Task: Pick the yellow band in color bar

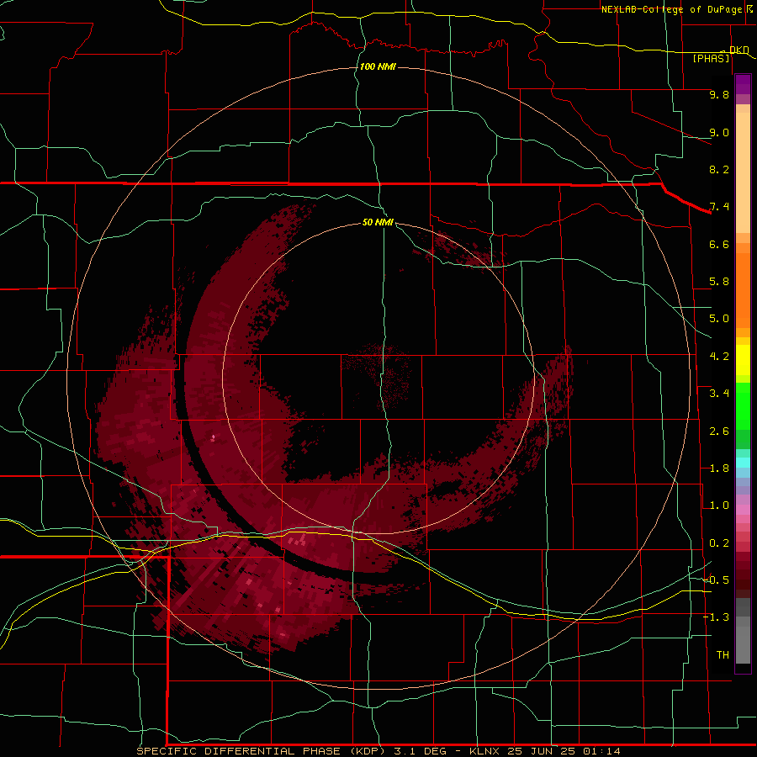Action: tap(743, 360)
